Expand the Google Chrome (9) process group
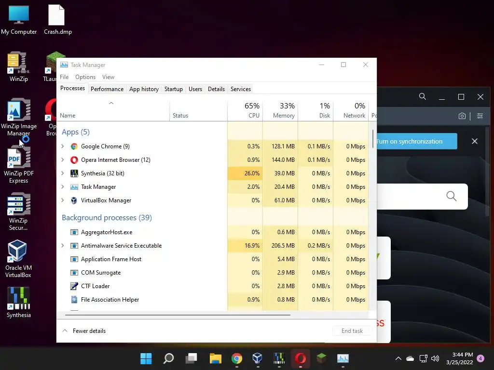 click(62, 146)
